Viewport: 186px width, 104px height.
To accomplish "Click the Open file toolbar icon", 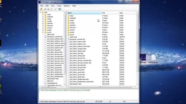I will pos(41,9).
